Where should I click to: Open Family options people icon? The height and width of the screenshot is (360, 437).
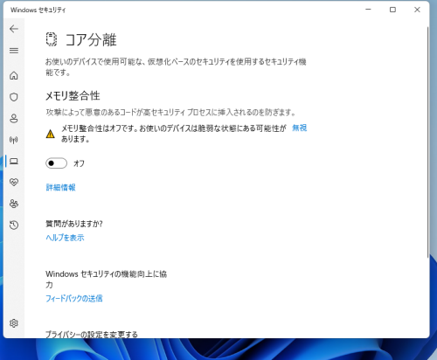14,204
